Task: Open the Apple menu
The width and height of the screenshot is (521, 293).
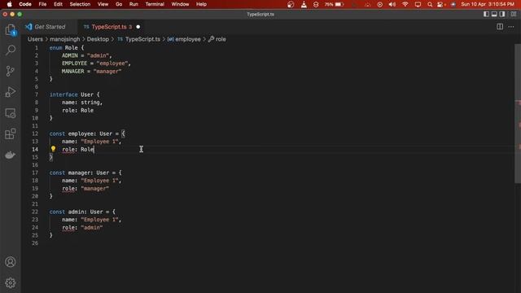Action: (9, 4)
